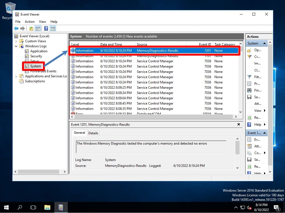This screenshot has width=285, height=213.
Task: Toggle the action pane toolbar icon
Action: [x=53, y=28]
